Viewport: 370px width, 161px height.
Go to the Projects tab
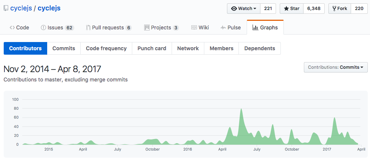click(x=161, y=28)
